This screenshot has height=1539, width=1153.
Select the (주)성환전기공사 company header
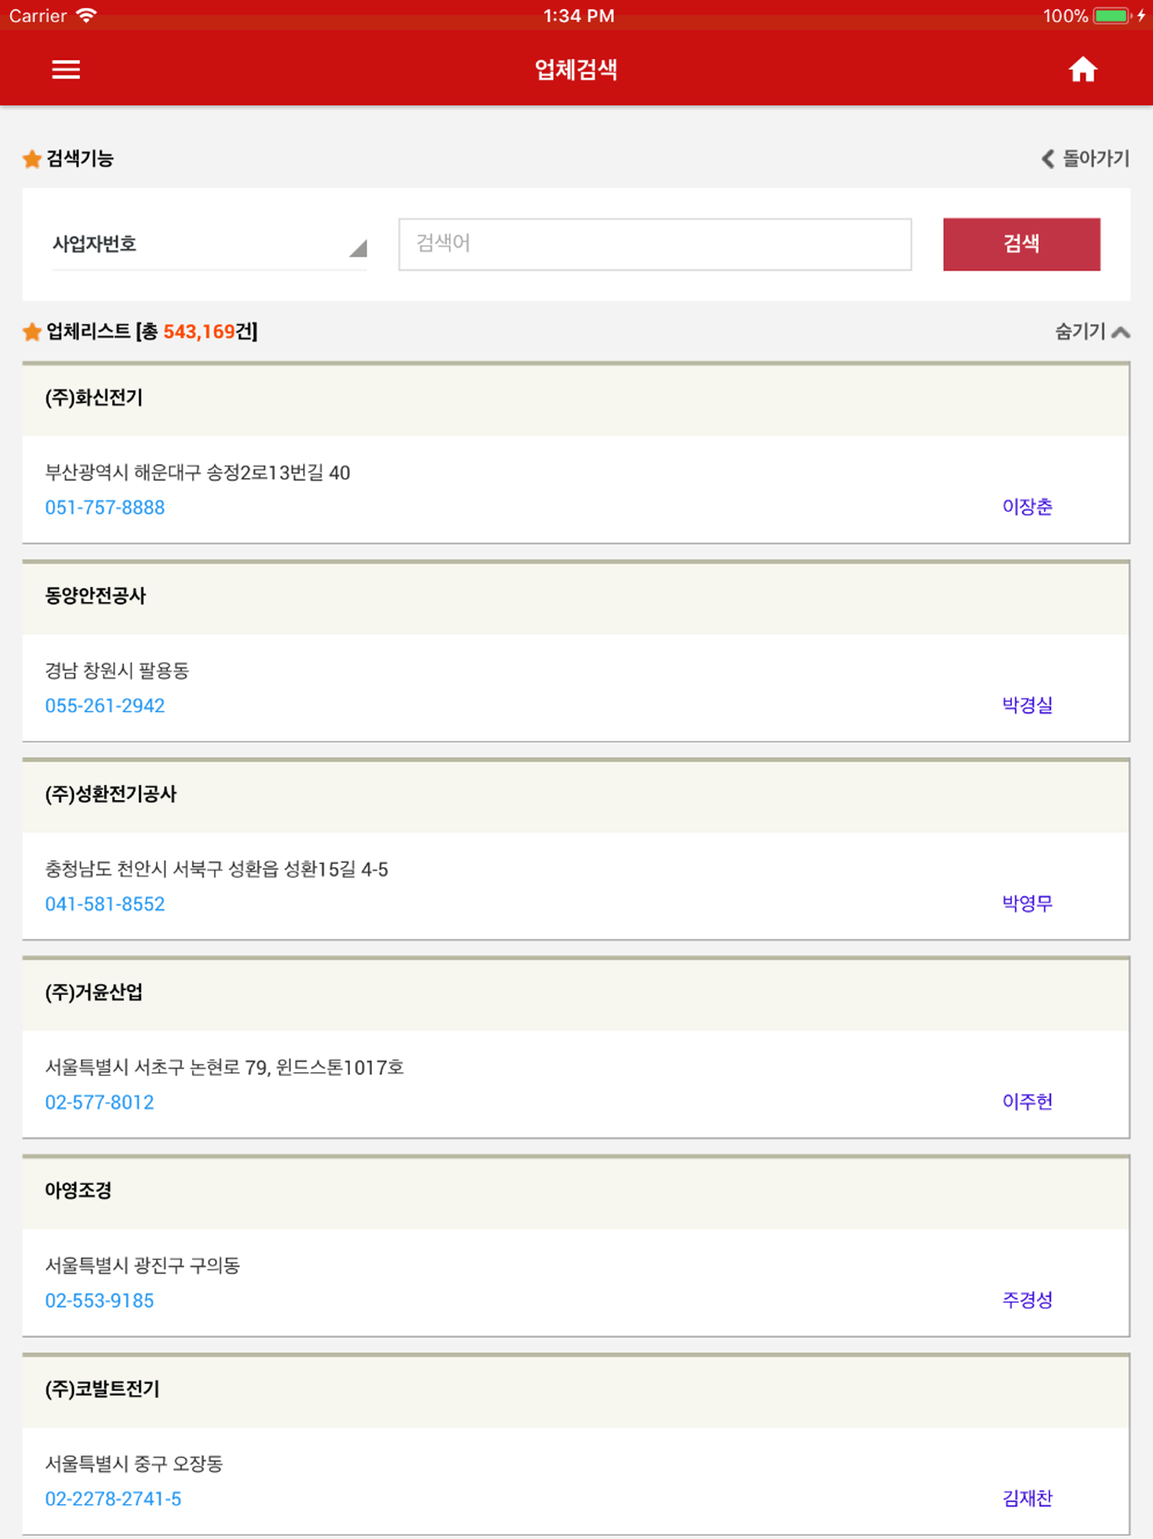click(x=576, y=794)
